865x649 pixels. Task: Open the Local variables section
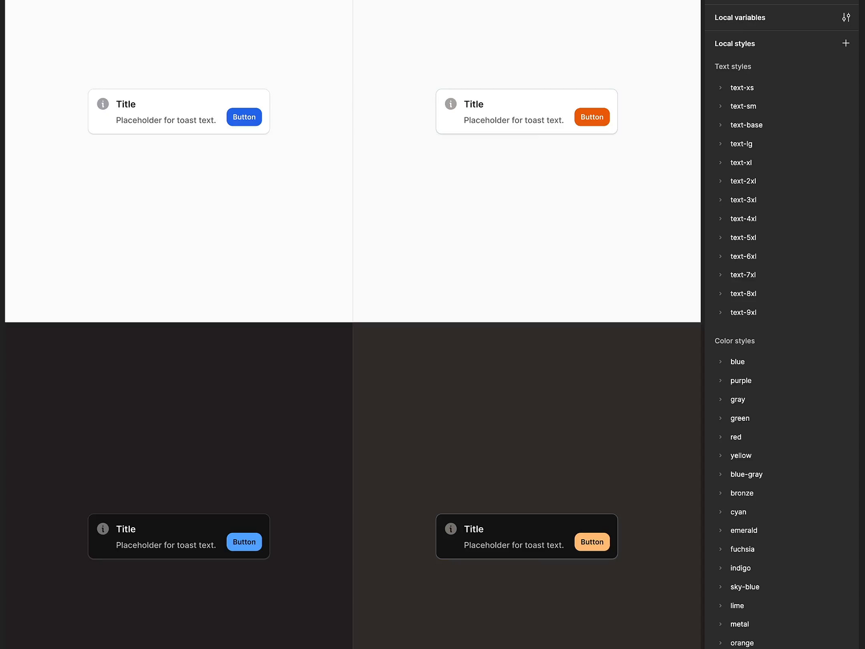pyautogui.click(x=740, y=17)
